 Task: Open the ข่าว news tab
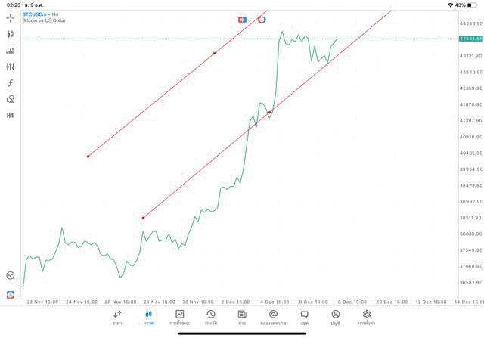point(242,317)
